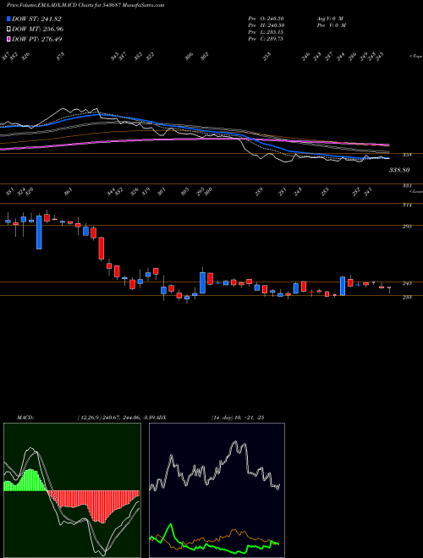Click the 293 price axis label

[408, 227]
